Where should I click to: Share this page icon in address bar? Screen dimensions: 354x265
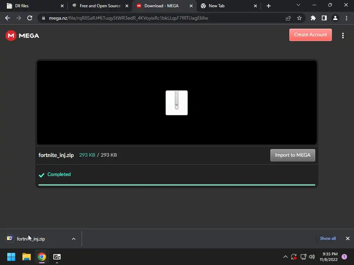[288, 18]
